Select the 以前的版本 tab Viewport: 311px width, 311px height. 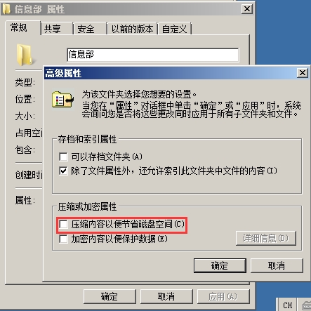[132, 29]
